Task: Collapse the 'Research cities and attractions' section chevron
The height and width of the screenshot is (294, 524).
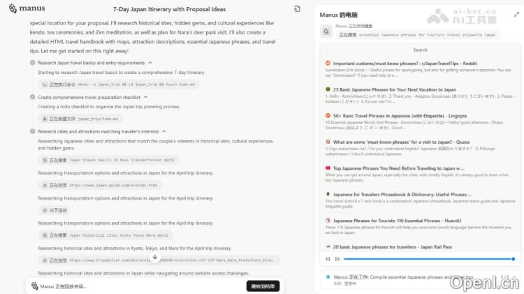Action: point(164,131)
